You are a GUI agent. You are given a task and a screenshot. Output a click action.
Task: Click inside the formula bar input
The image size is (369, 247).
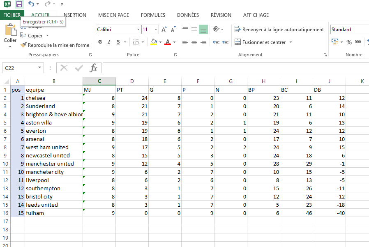(236, 68)
